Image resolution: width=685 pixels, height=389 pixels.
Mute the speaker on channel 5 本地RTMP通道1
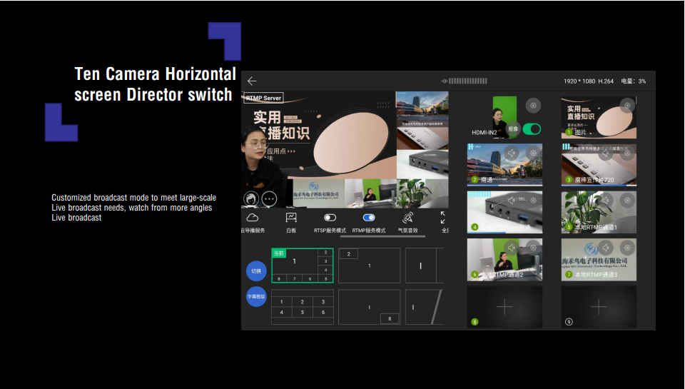pyautogui.click(x=606, y=200)
